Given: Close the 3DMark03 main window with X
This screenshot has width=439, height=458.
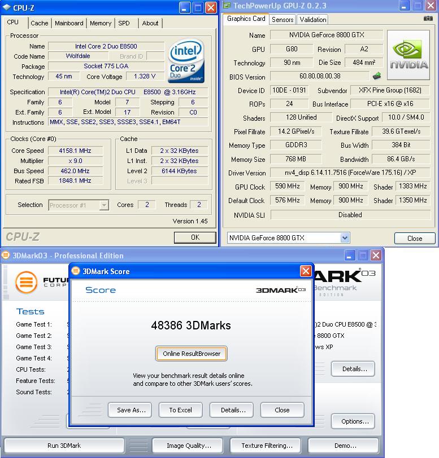Looking at the screenshot, I should click(376, 256).
